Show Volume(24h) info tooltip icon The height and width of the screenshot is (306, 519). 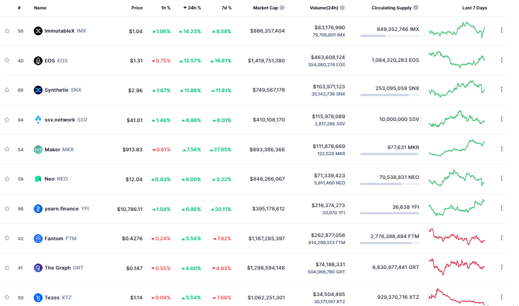tap(342, 8)
